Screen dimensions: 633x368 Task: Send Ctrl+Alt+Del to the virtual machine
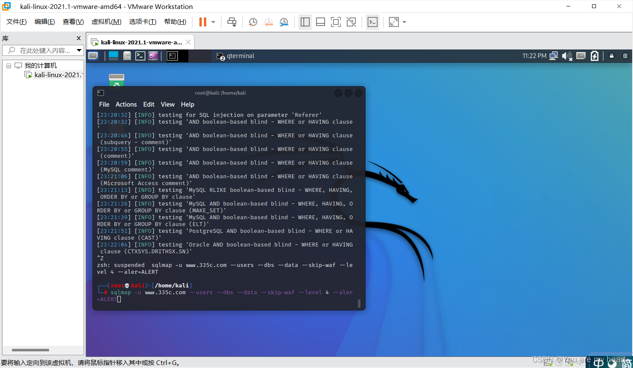232,22
